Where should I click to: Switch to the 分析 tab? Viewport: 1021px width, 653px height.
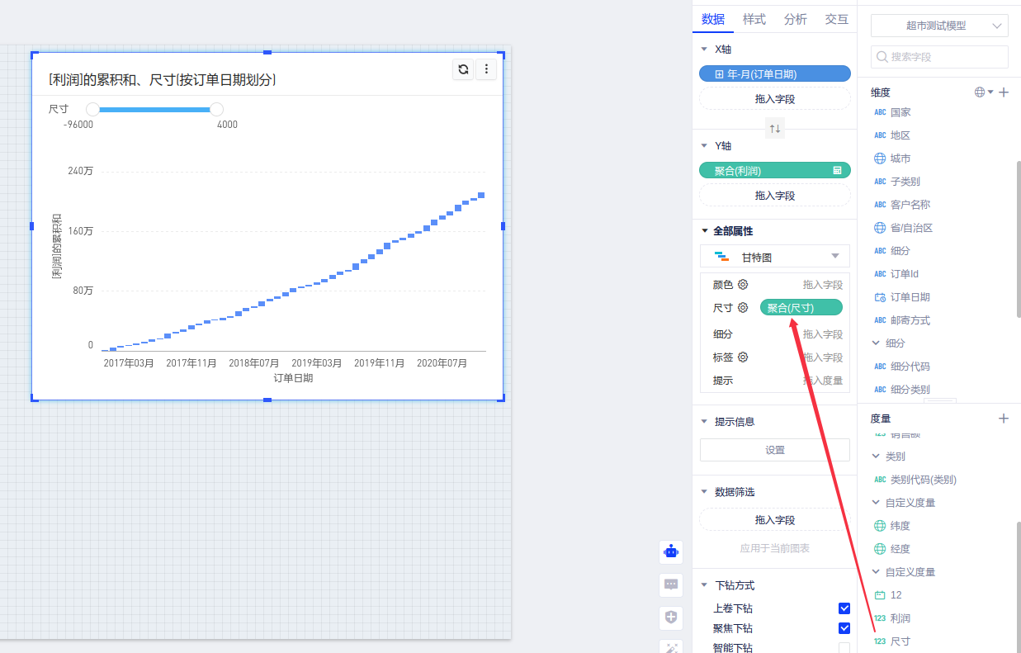pyautogui.click(x=795, y=20)
